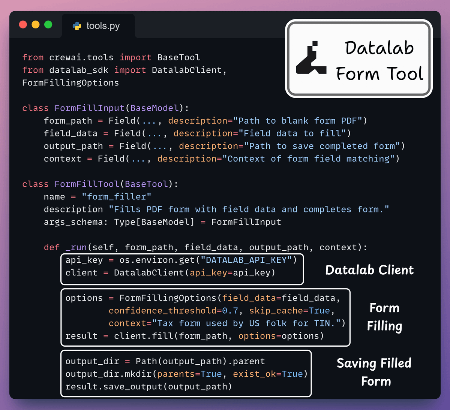Click the 'from datalab_sdk import DatalabClient,' line
This screenshot has width=450, height=410.
(124, 70)
